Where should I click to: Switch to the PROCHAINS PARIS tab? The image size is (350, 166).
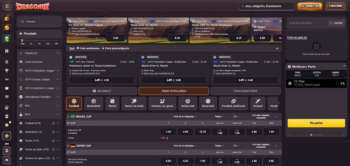(245, 91)
